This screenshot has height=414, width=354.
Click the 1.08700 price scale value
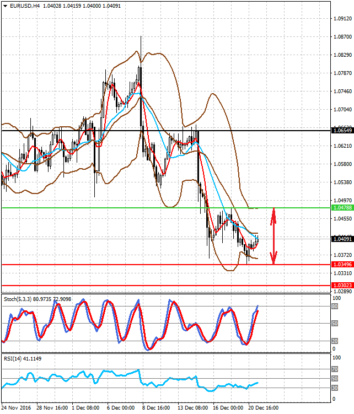coord(342,37)
